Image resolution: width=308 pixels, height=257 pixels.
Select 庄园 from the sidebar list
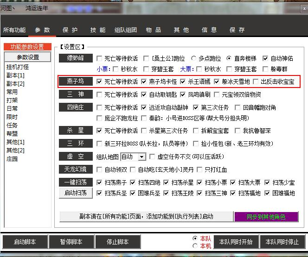[12, 159]
